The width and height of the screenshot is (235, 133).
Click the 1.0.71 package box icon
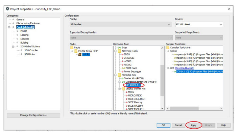(80, 54)
